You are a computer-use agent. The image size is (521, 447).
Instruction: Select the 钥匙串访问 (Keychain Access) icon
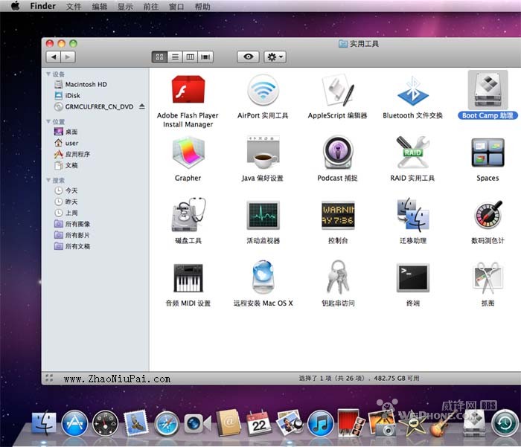337,278
